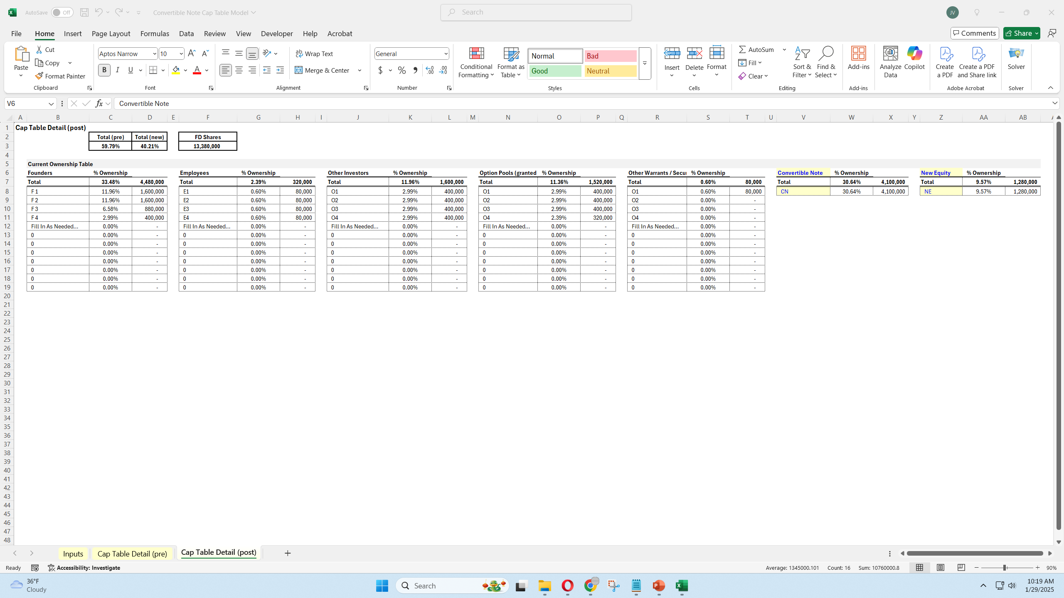
Task: Launch Analyze Data
Action: point(890,62)
